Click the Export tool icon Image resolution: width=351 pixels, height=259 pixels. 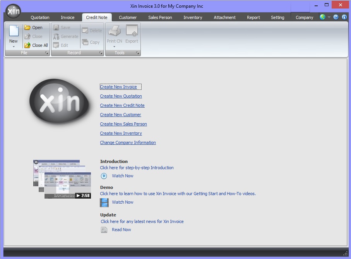(132, 31)
